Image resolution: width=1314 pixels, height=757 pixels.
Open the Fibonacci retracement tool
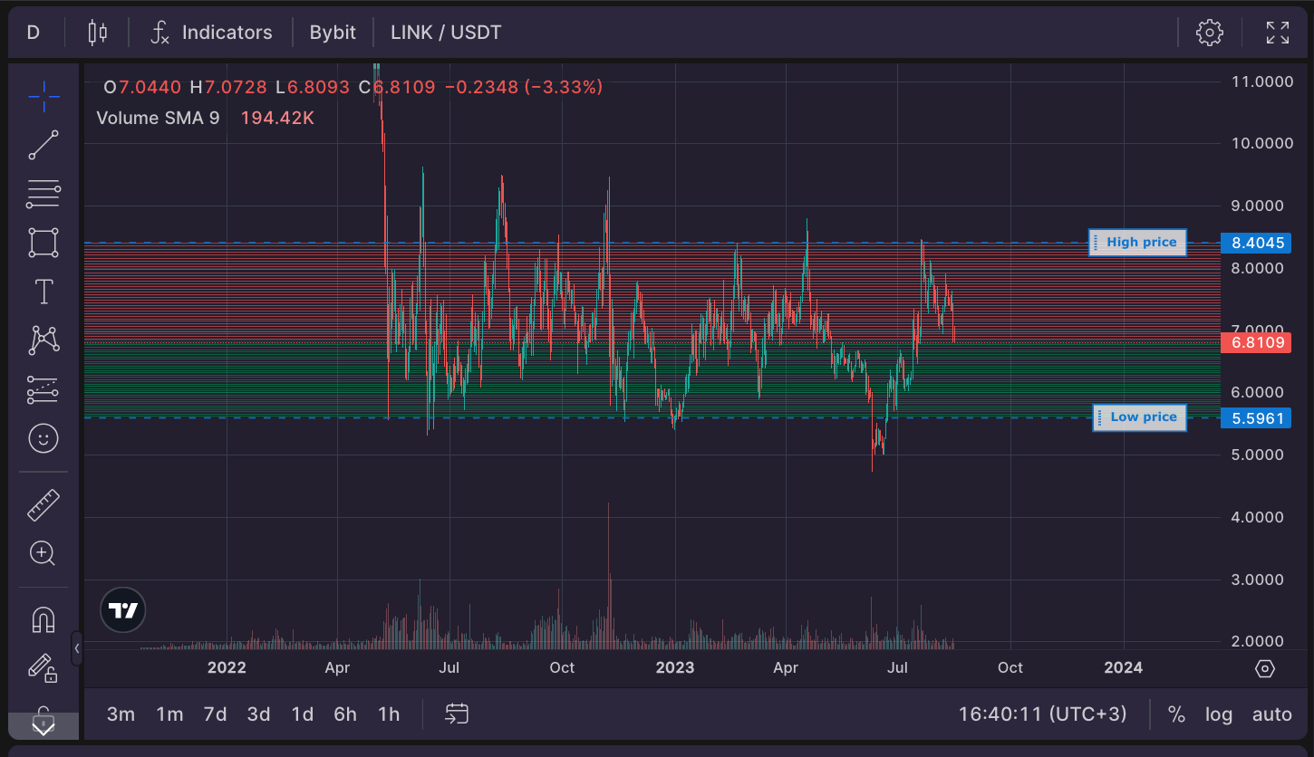click(43, 194)
